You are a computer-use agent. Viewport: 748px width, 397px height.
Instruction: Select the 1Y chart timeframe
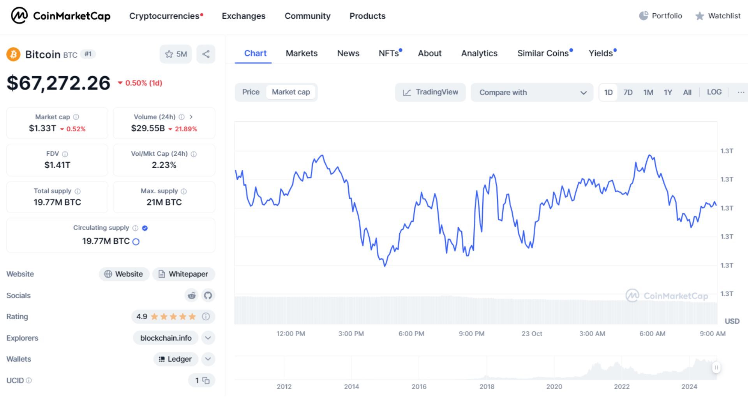pyautogui.click(x=667, y=92)
